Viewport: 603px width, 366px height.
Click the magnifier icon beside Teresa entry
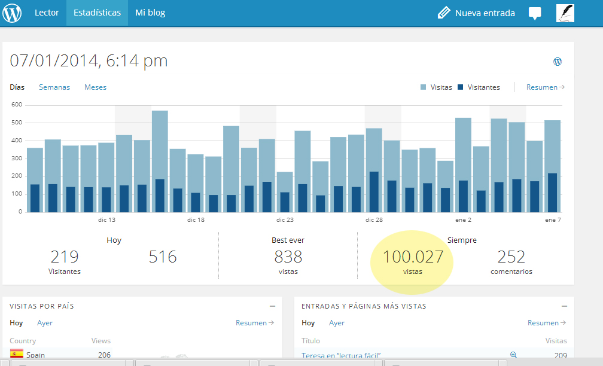tap(513, 355)
